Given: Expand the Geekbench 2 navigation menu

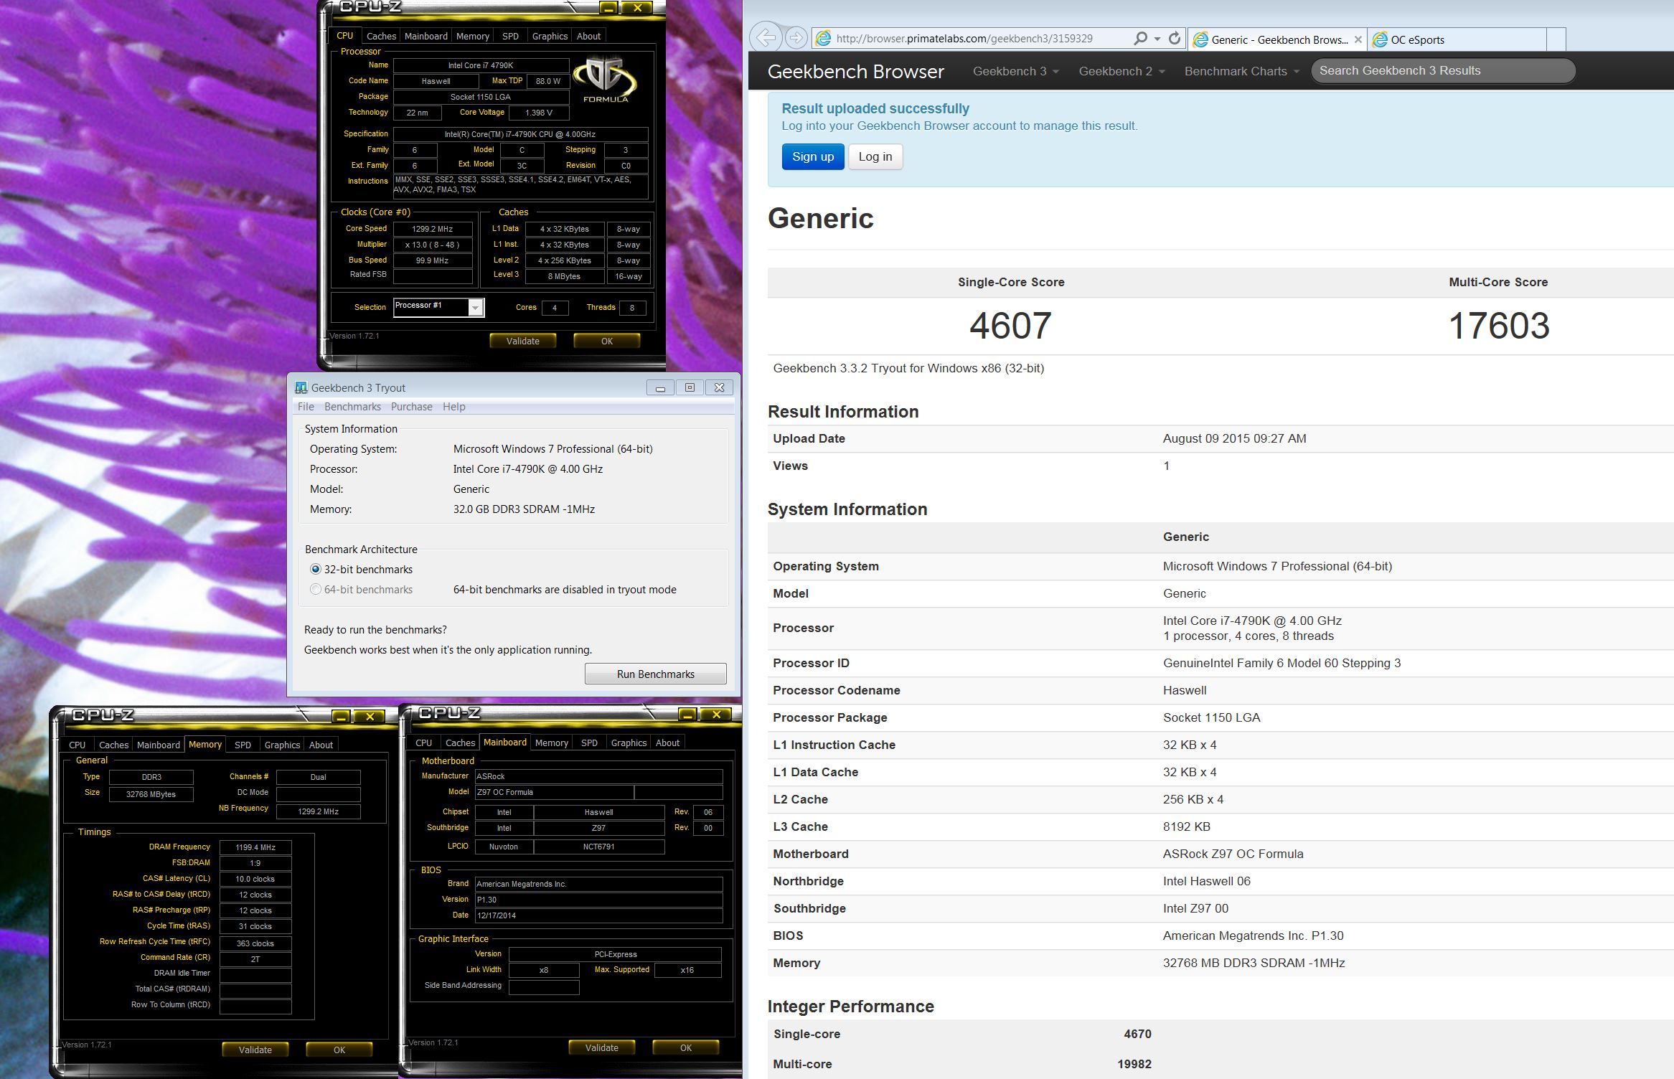Looking at the screenshot, I should tap(1122, 71).
